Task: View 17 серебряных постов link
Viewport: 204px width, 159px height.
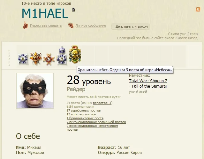Action: coord(84,111)
